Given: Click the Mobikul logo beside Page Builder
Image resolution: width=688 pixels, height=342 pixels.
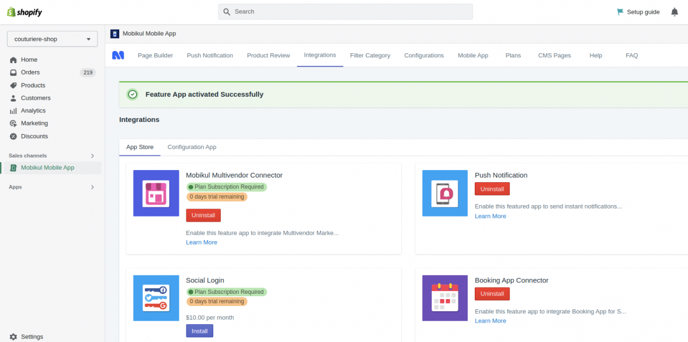Looking at the screenshot, I should pos(118,56).
